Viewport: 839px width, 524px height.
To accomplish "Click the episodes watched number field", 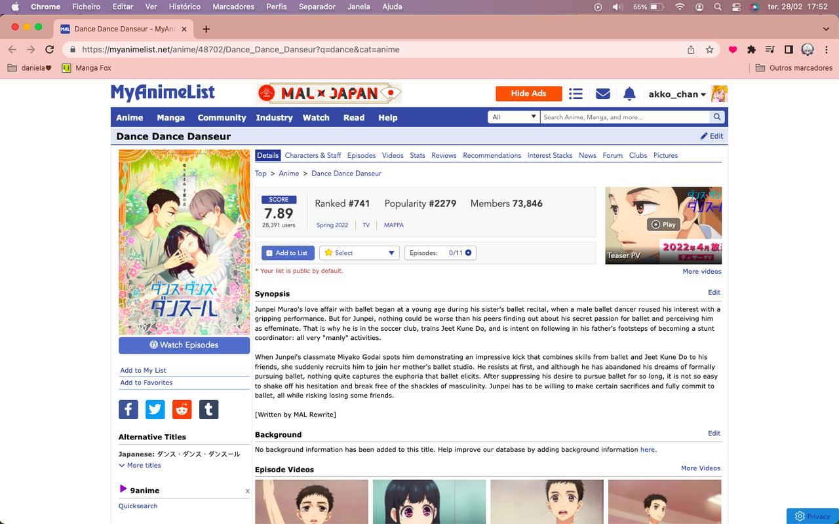I will [451, 253].
